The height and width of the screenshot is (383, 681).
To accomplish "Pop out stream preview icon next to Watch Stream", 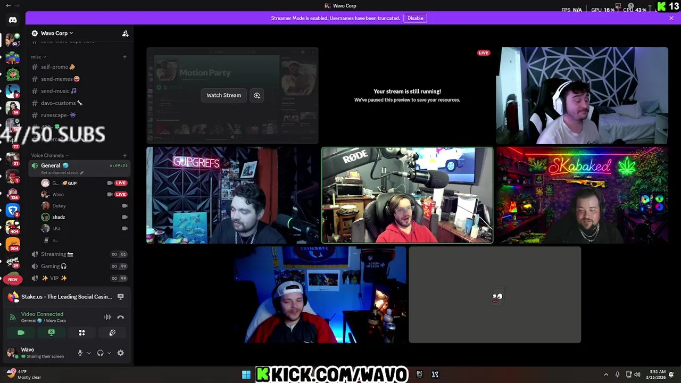I will [x=257, y=95].
